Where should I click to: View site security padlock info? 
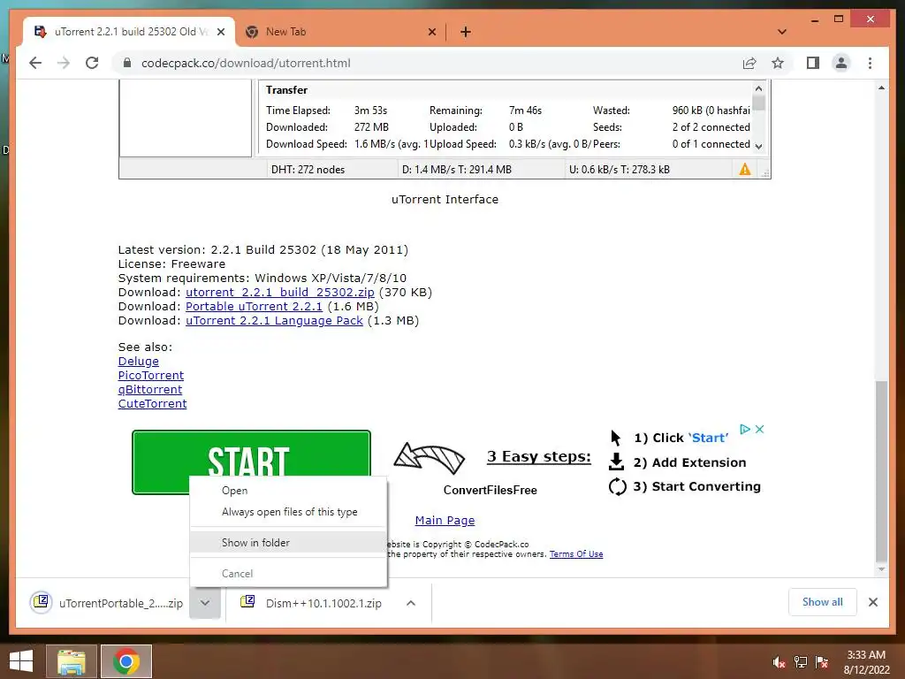pos(127,63)
